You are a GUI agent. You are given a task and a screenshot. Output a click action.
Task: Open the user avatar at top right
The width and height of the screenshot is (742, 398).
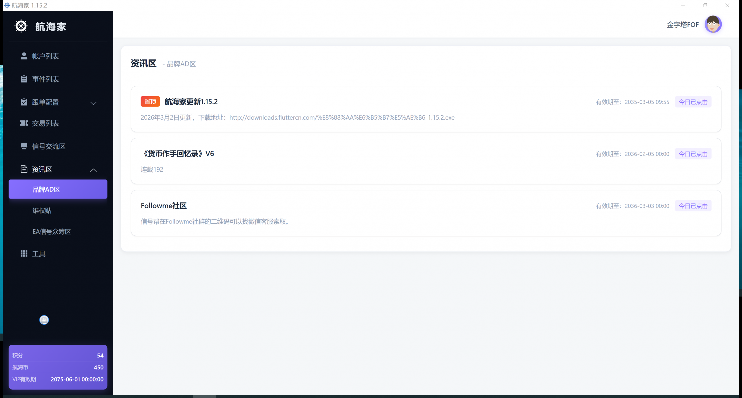(x=713, y=25)
